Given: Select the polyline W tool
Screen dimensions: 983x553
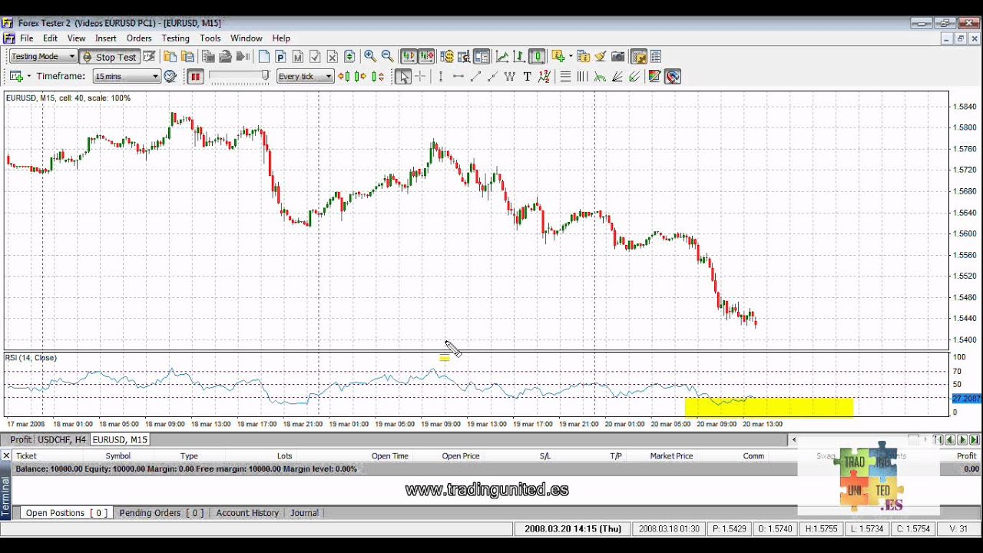Looking at the screenshot, I should pos(510,76).
